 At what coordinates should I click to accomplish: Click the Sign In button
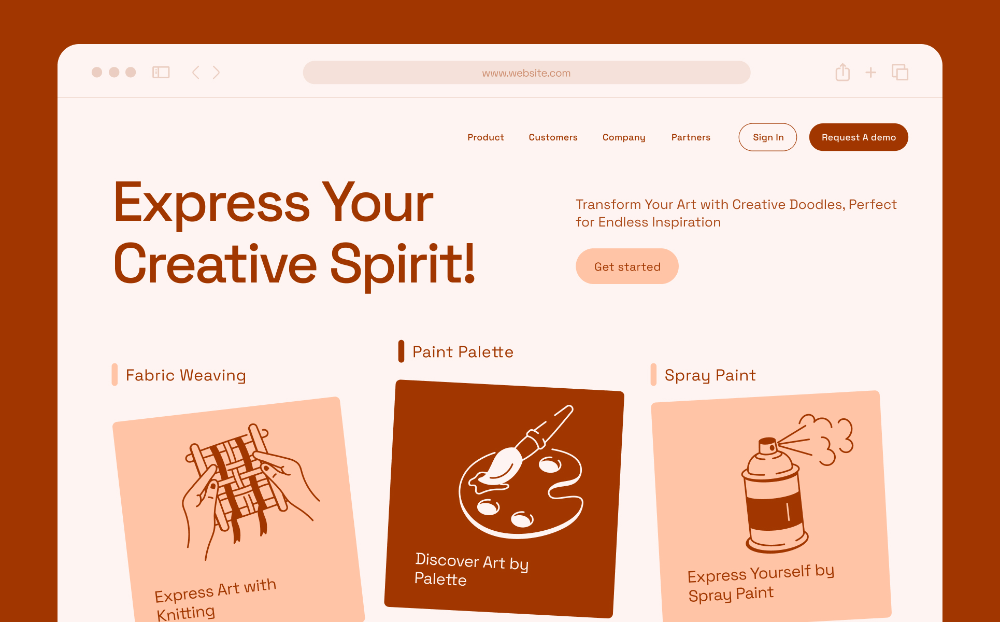pos(768,137)
